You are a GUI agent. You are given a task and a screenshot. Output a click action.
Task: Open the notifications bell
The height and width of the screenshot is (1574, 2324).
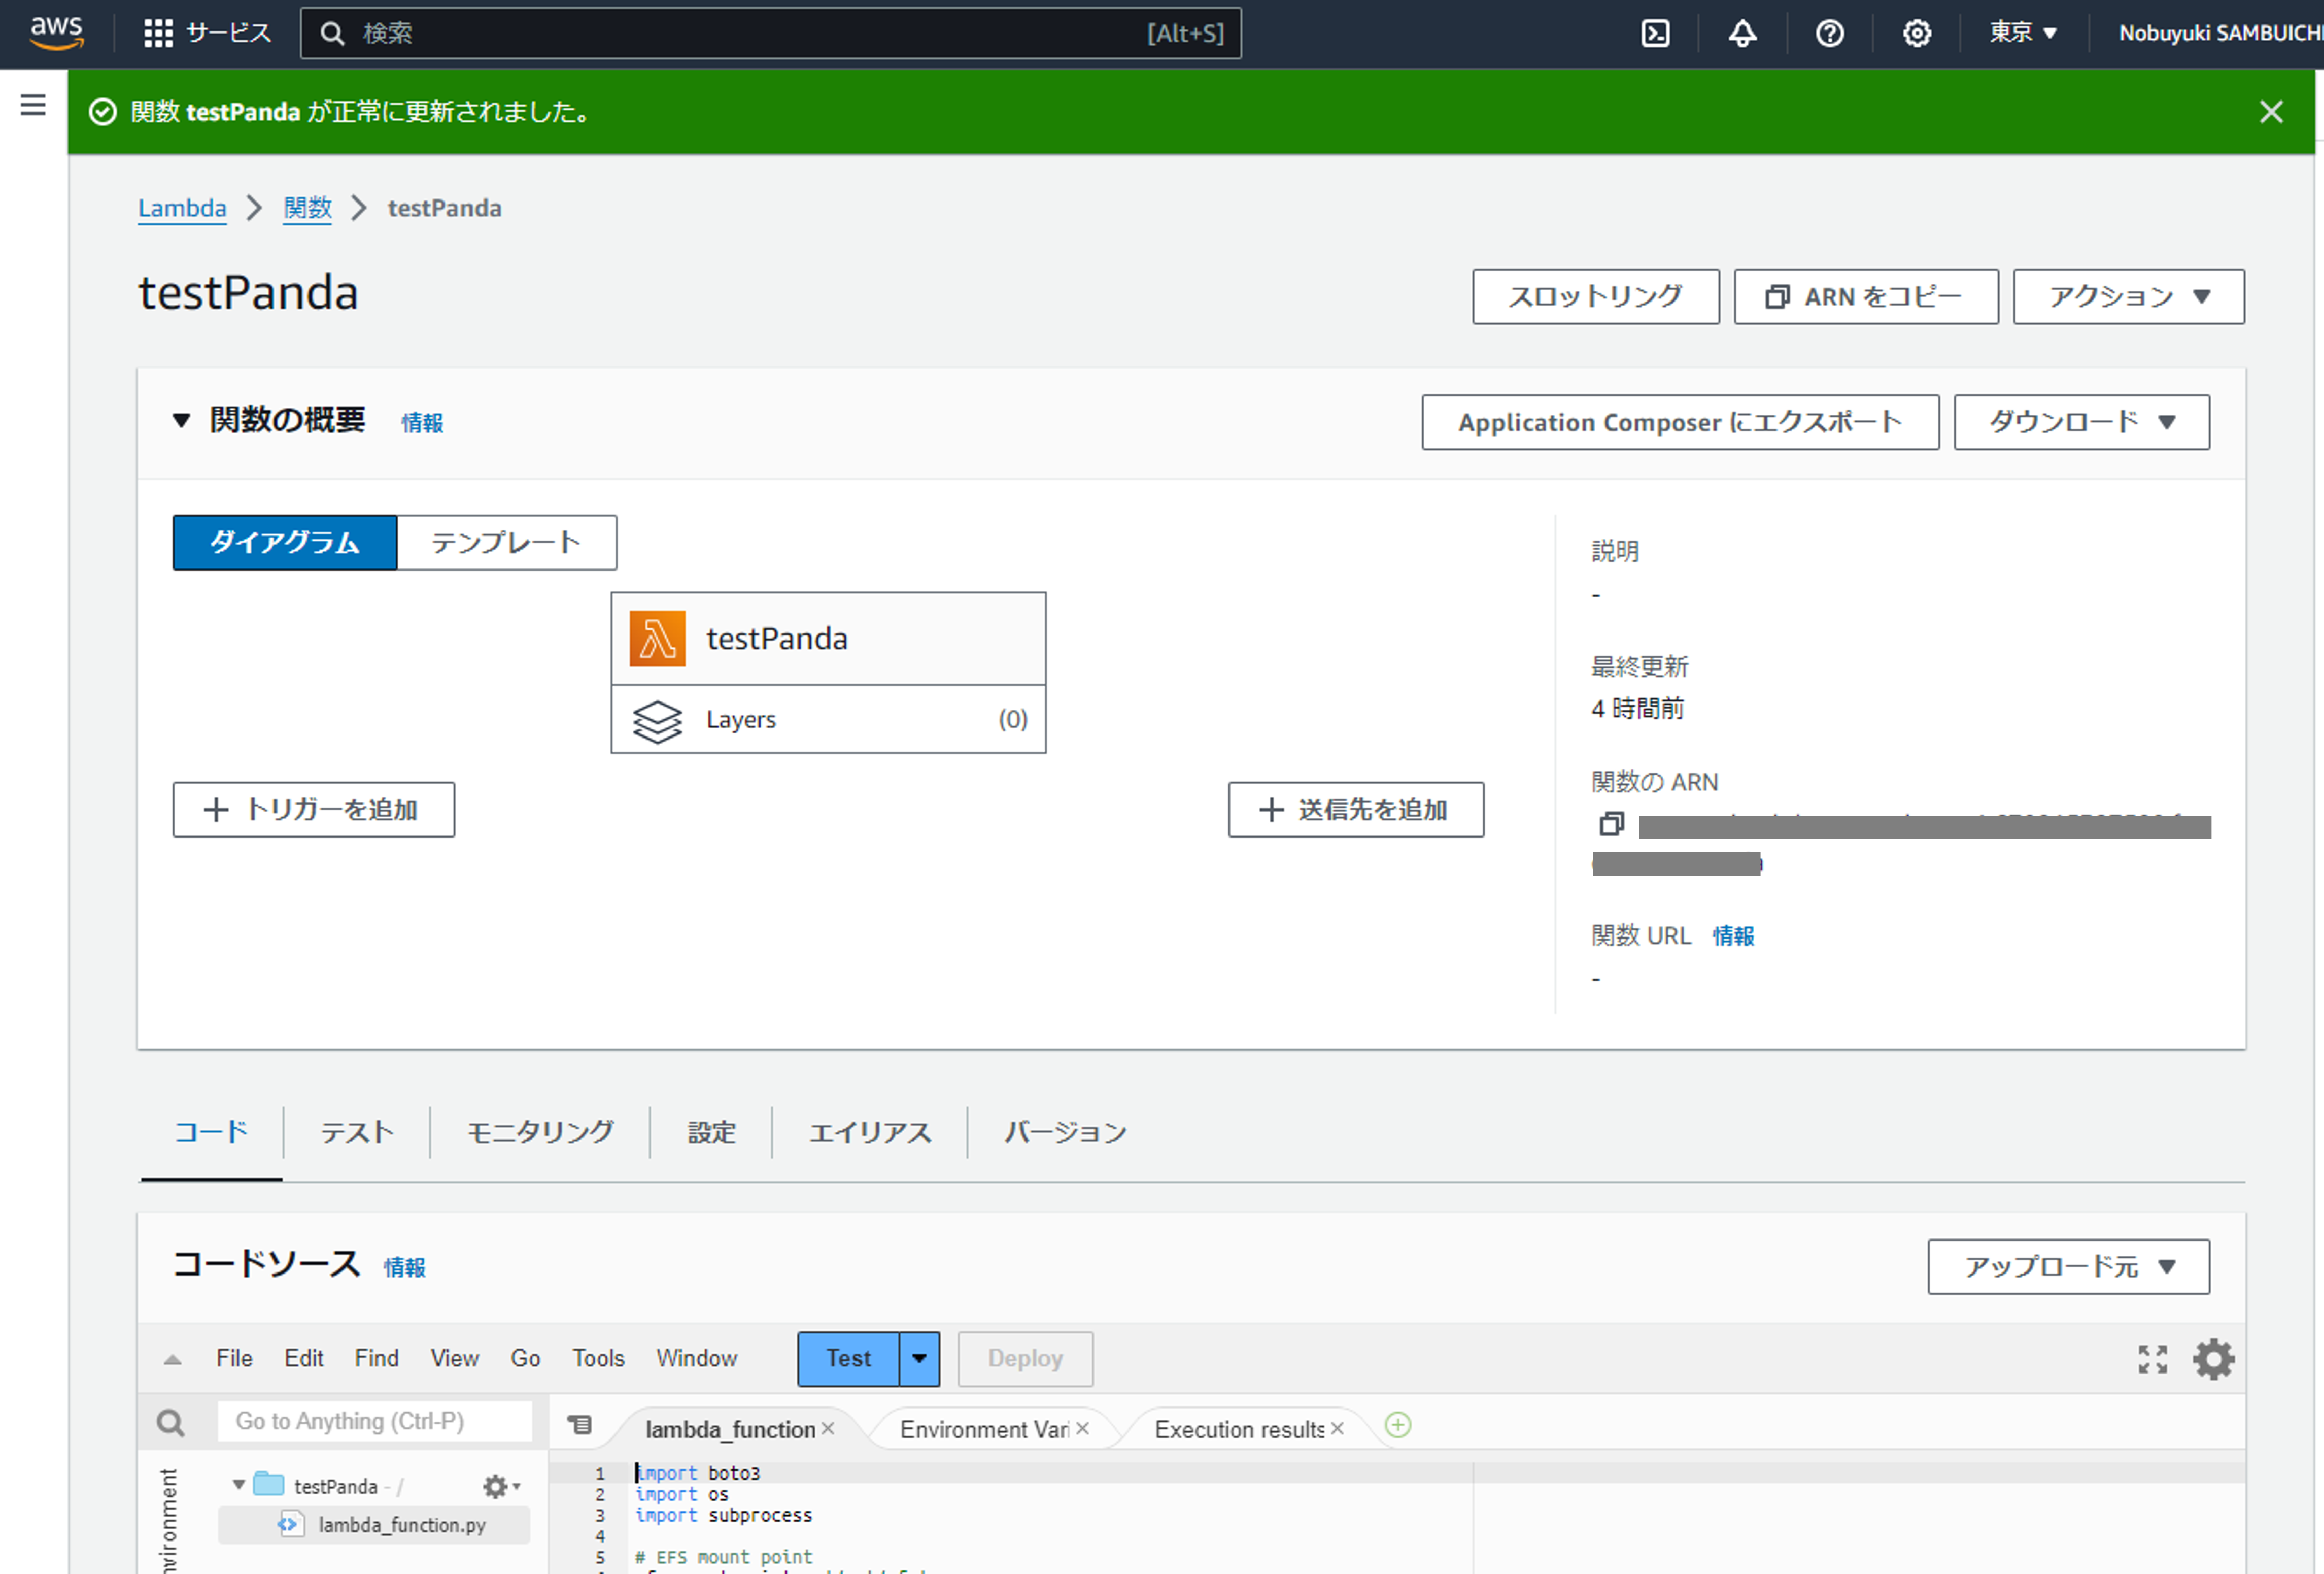tap(1742, 33)
